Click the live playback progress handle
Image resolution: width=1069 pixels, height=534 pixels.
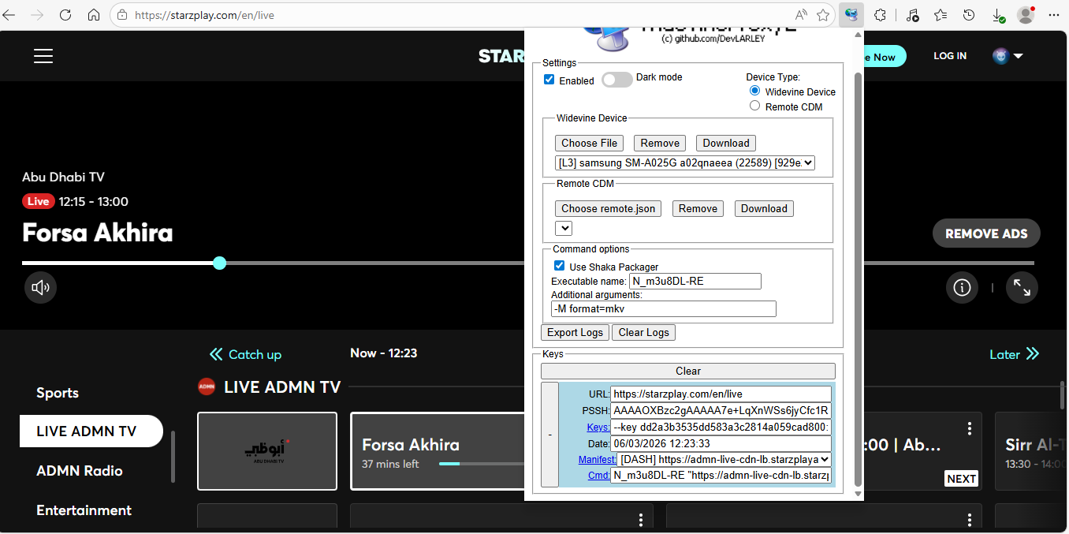pos(220,263)
